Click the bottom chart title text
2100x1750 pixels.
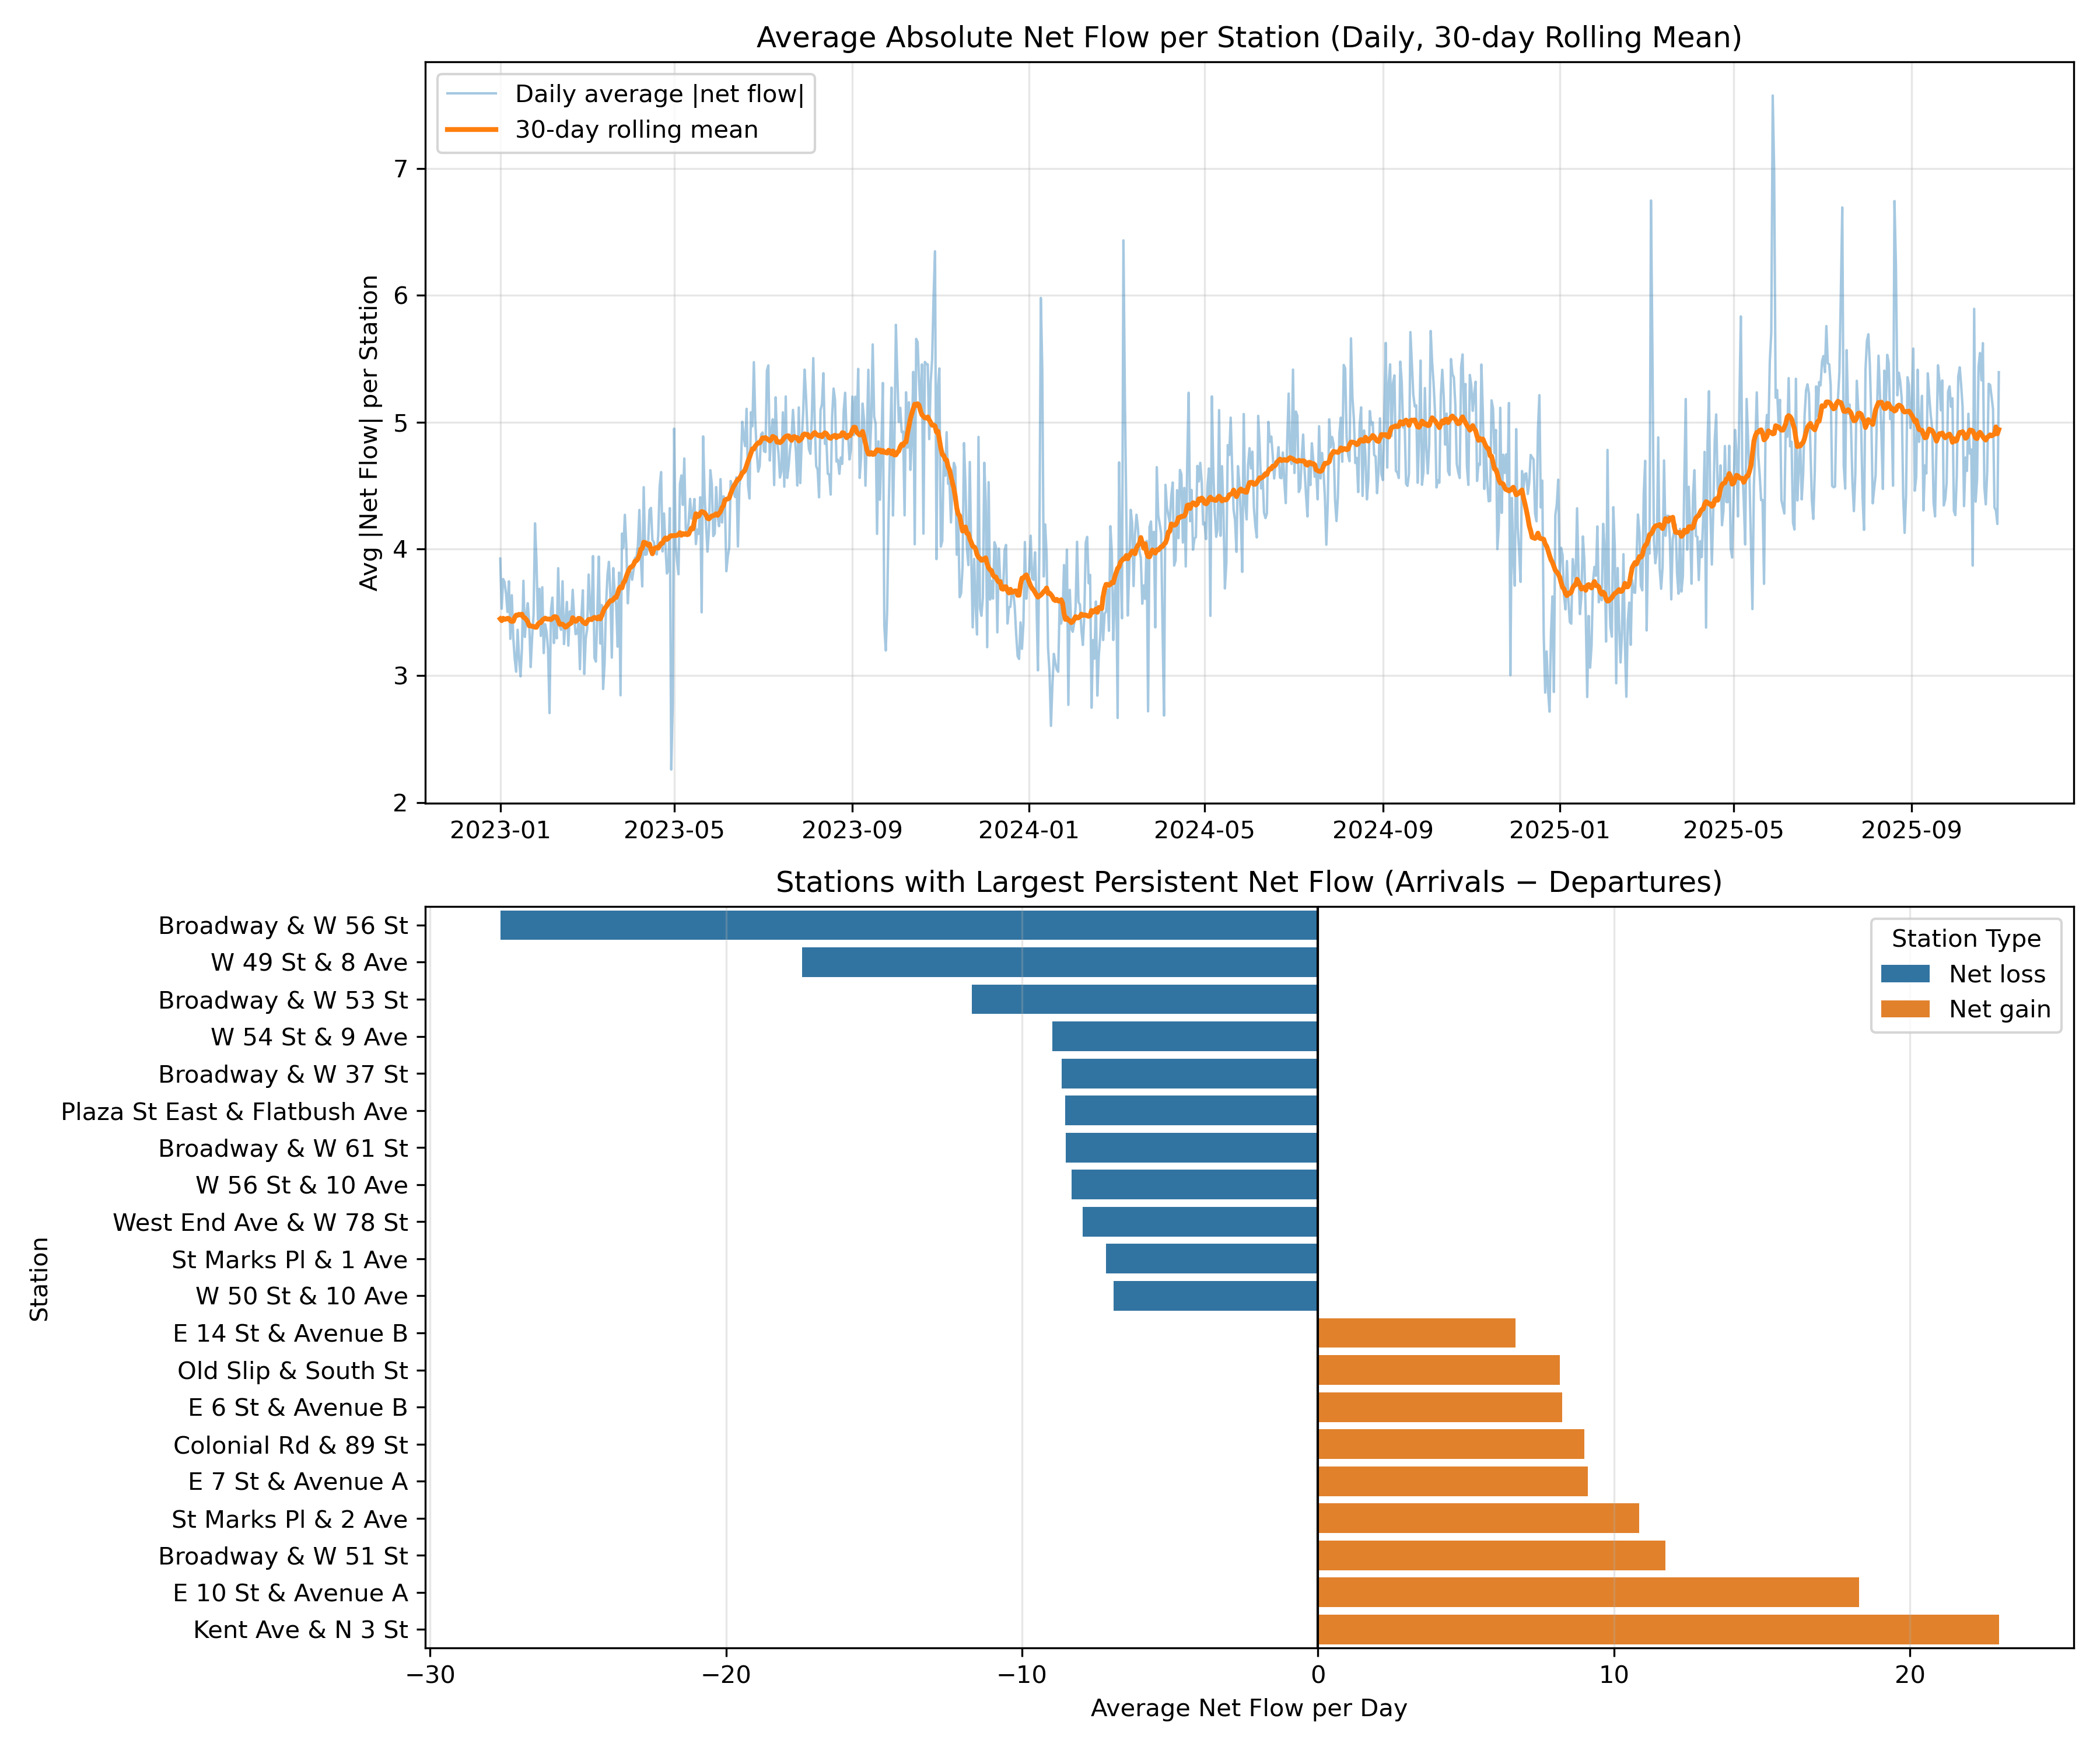(1248, 882)
